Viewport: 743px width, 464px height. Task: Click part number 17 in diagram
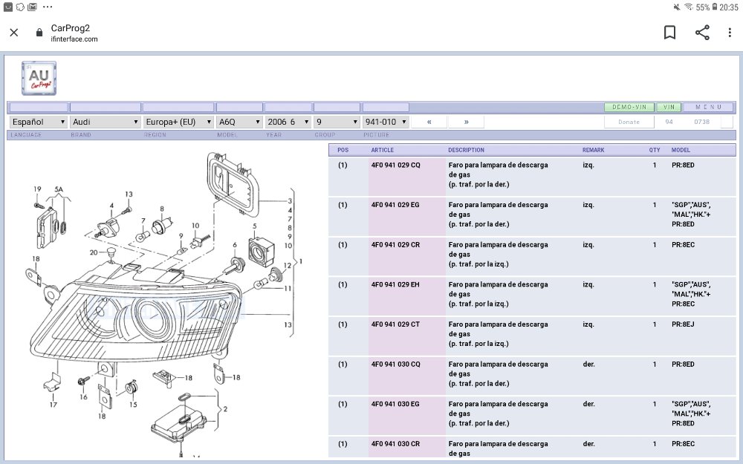53,405
